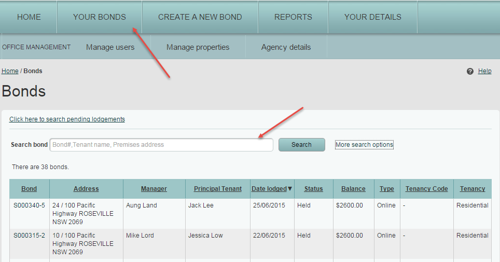The height and width of the screenshot is (262, 500).
Task: Click address 10 / 100 Pacific Highway
Action: 83,243
